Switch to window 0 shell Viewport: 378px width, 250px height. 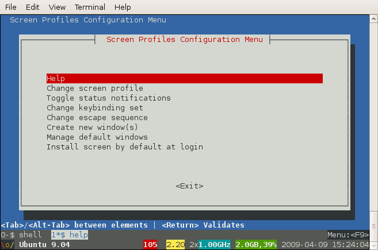(x=21, y=234)
